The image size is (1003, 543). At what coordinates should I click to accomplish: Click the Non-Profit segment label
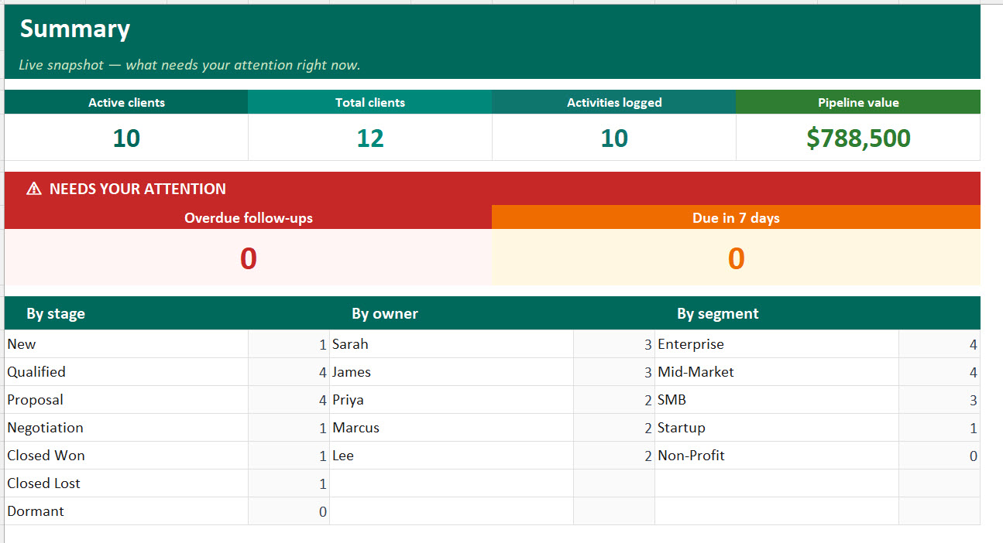coord(691,456)
